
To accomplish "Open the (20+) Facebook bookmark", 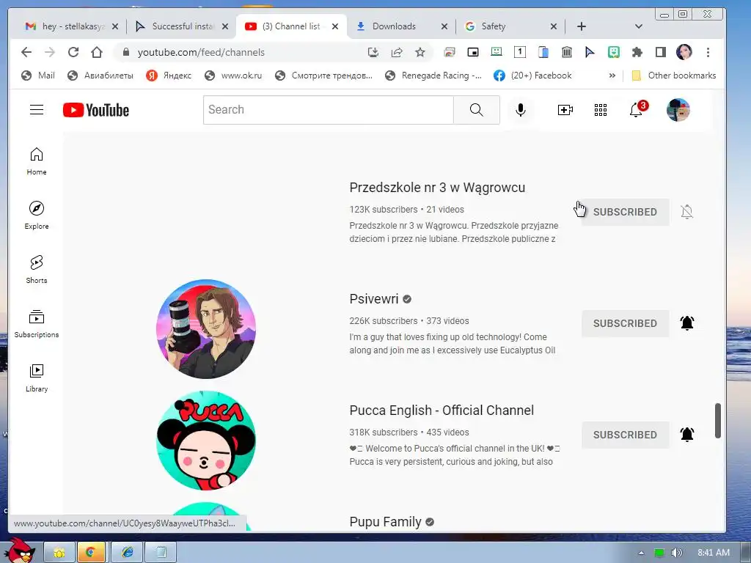I will pos(532,76).
